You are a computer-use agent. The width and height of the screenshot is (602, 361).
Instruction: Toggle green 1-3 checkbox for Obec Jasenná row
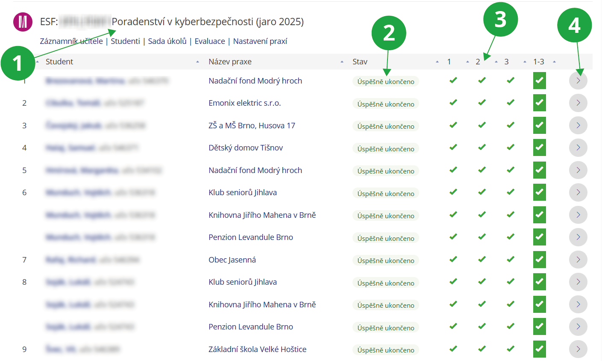(539, 259)
